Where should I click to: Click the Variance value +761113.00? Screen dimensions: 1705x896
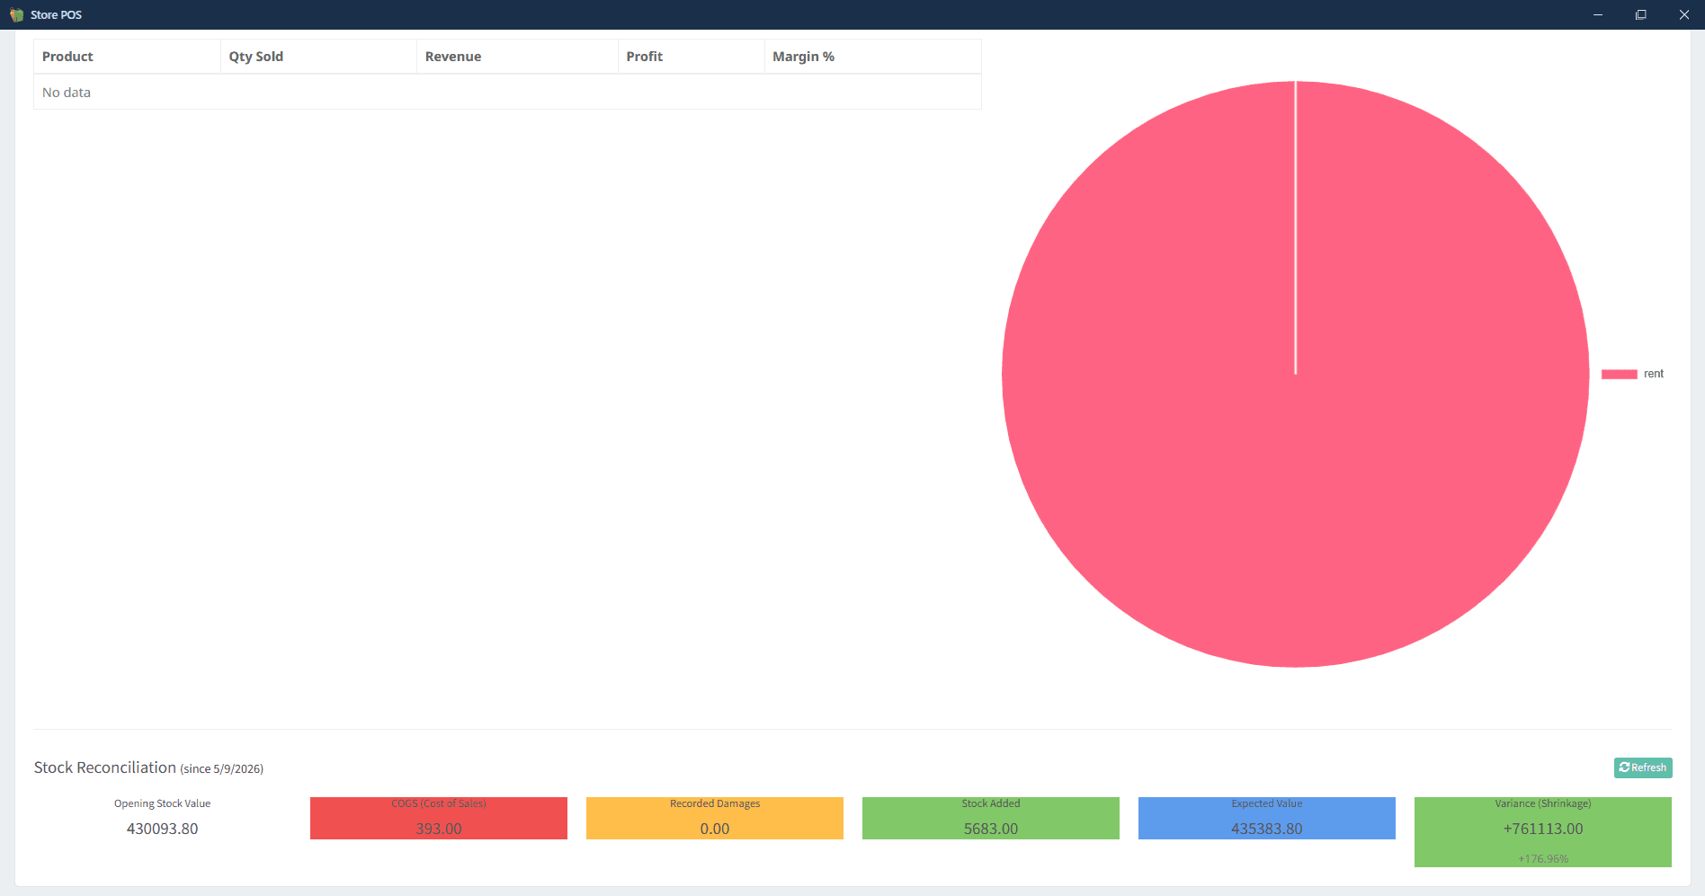pos(1543,829)
